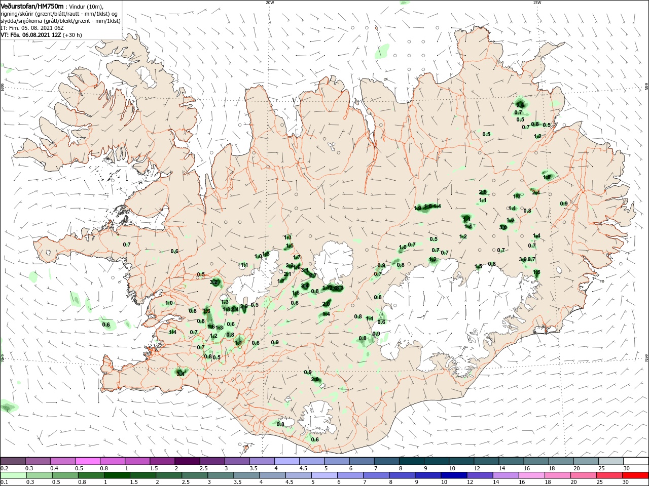Viewport: 649px width, 486px height.
Task: Pick the gray-teal snow swatch starting at 14
Action: [x=511, y=461]
